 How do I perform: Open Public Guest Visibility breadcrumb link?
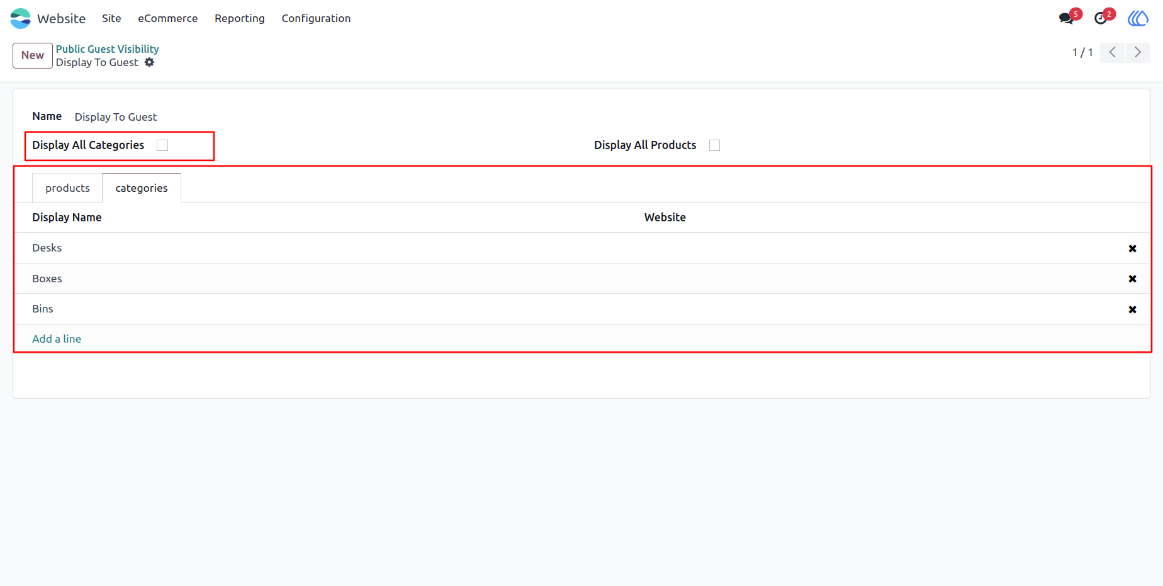click(x=108, y=49)
